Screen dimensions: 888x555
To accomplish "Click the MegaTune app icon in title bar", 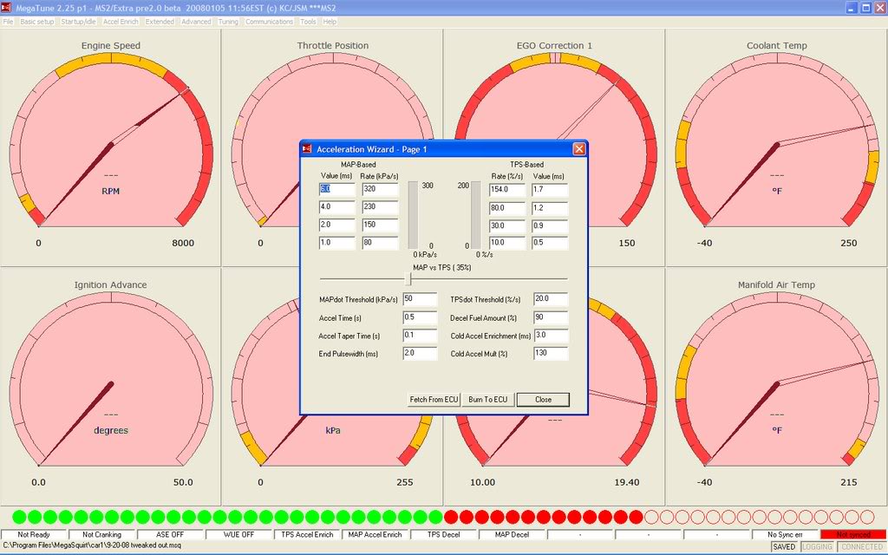I will coord(6,7).
